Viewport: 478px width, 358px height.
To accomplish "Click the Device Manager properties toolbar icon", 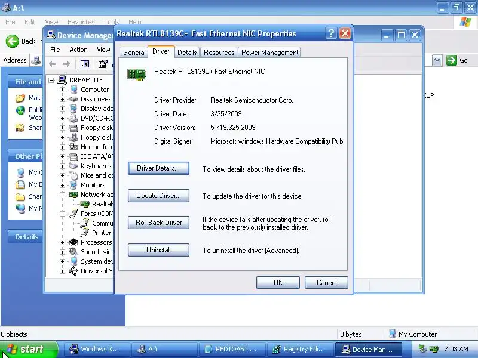I will point(103,64).
